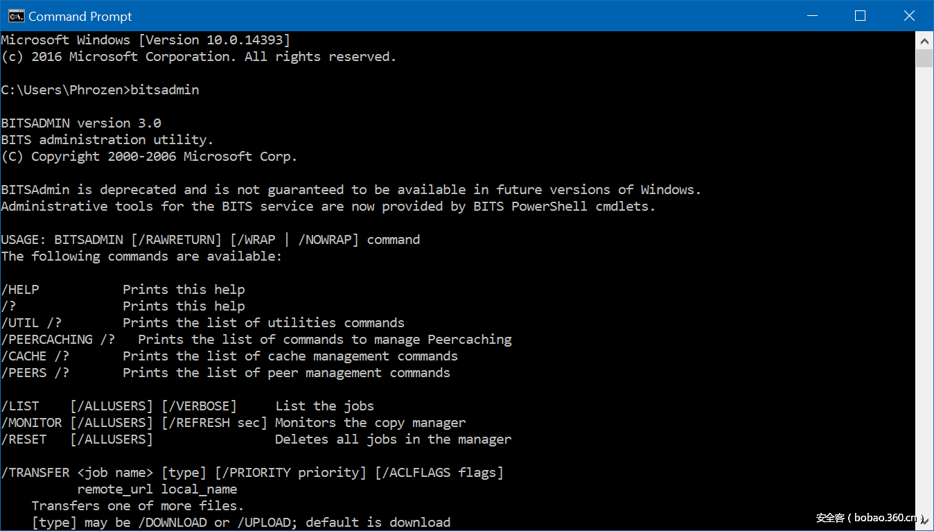Click the "BITSADMIN version 3.0" line
This screenshot has width=934, height=531.
click(81, 123)
